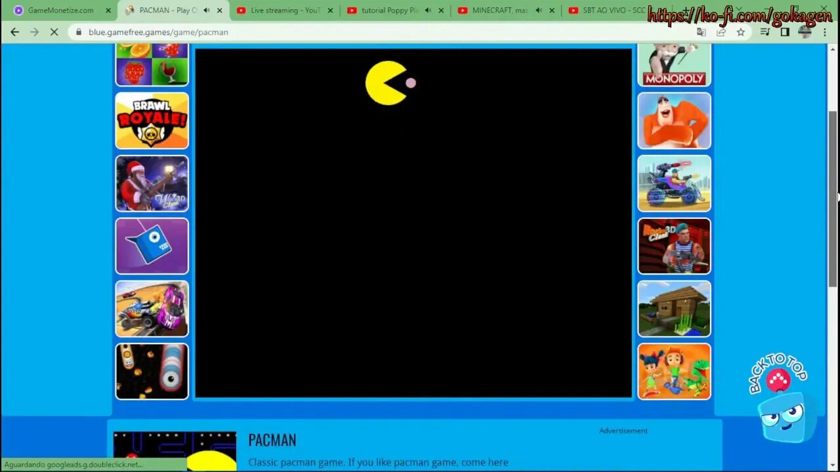Click the PACMAN title heading

pos(272,440)
